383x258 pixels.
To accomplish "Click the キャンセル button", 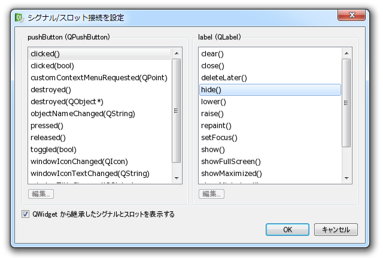I will tap(336, 230).
